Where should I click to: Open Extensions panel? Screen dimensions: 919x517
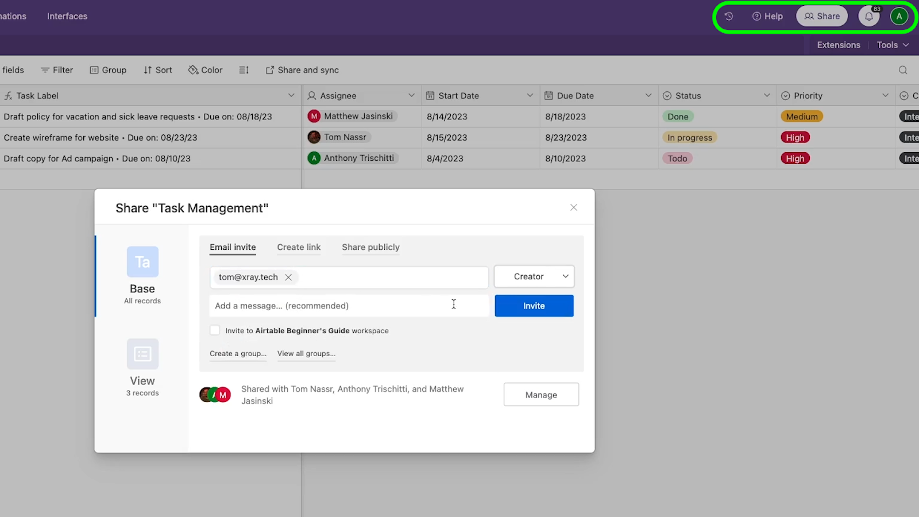(839, 45)
